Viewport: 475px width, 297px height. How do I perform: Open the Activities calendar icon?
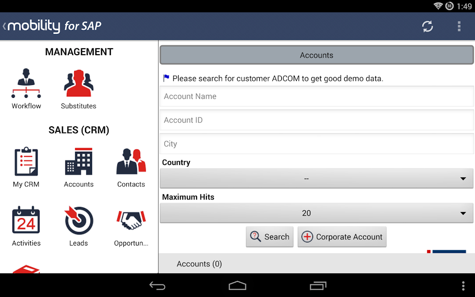(26, 220)
